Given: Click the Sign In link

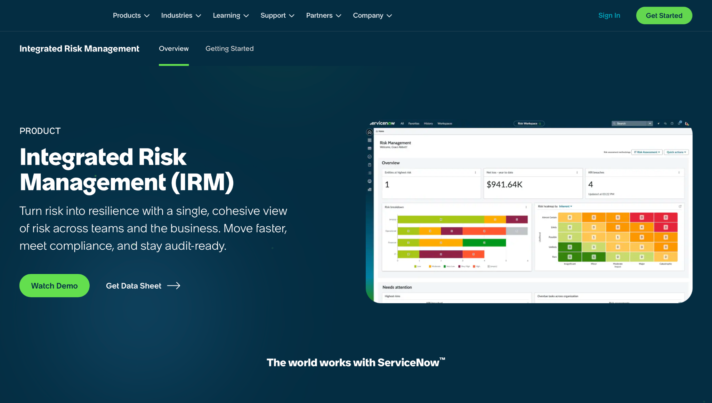Looking at the screenshot, I should [609, 16].
